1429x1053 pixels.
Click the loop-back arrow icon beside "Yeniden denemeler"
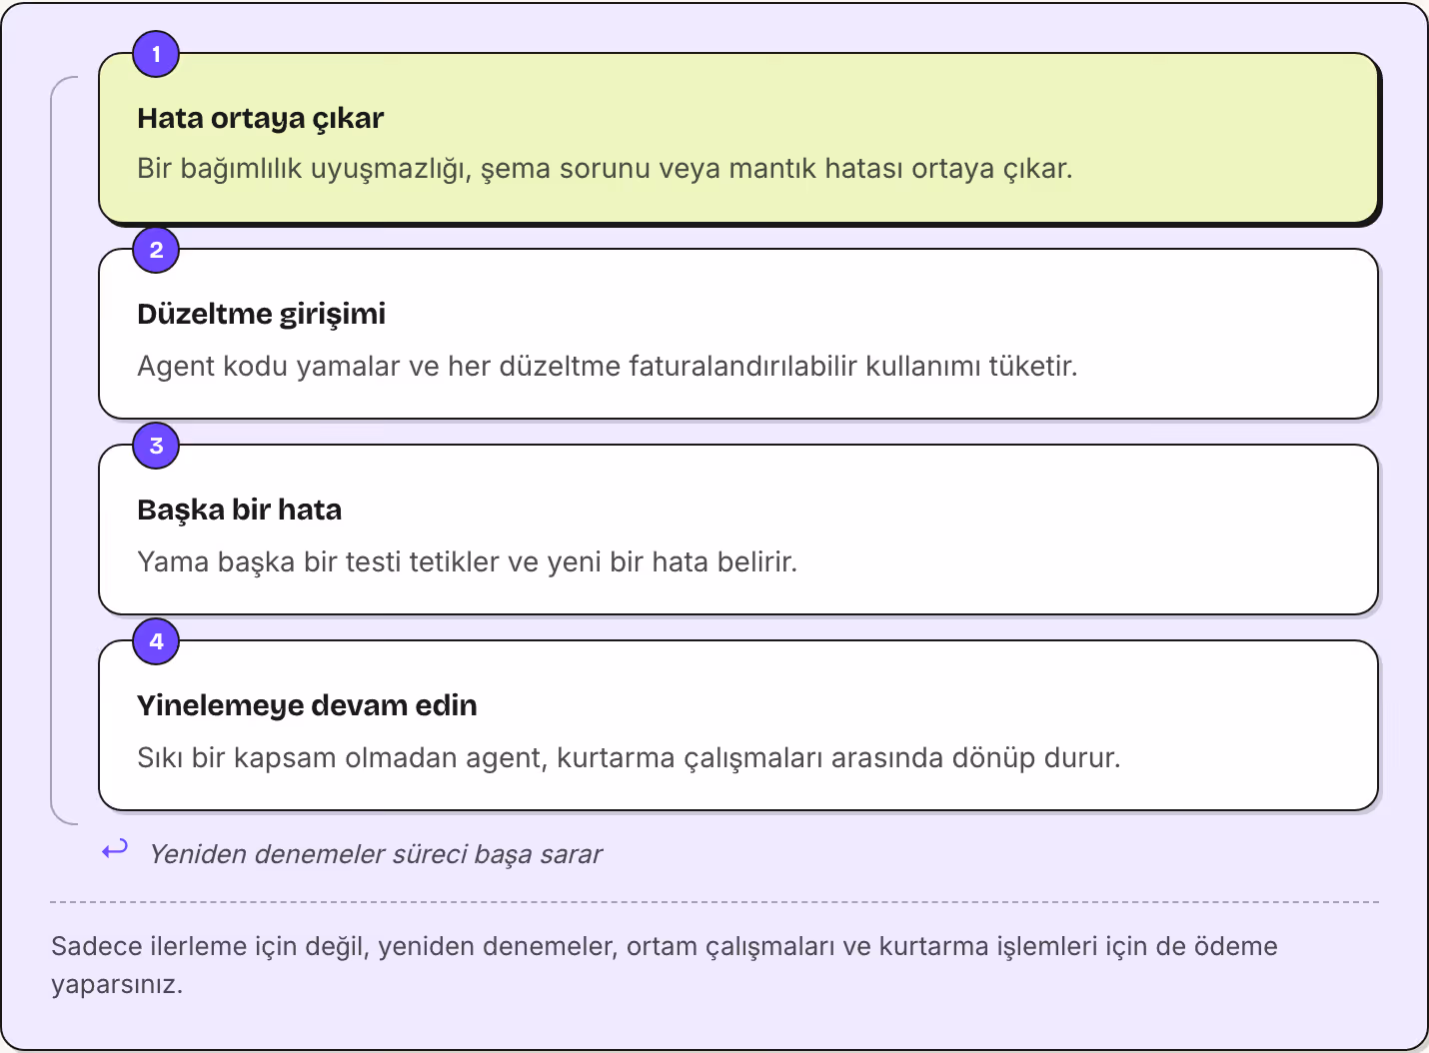click(115, 850)
